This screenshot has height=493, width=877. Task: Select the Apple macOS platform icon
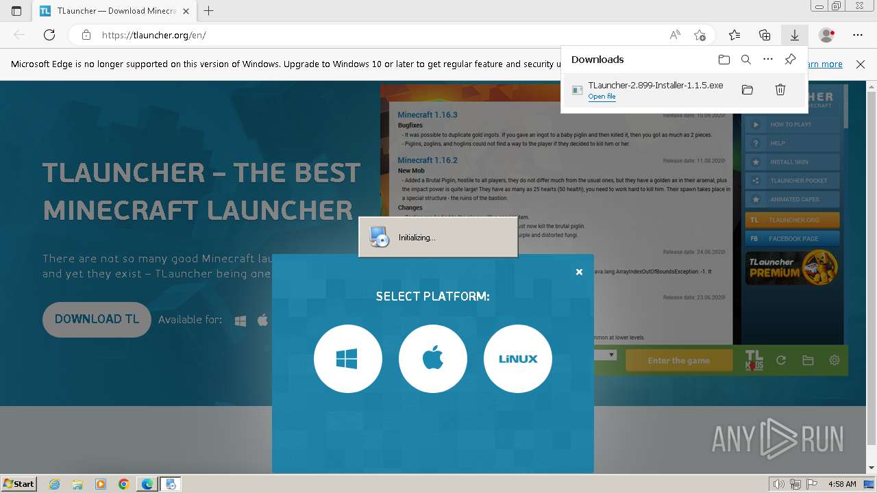click(x=433, y=359)
